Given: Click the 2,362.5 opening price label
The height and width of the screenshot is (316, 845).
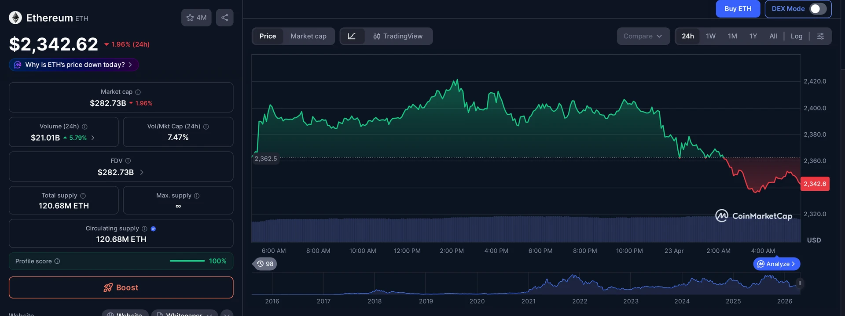Looking at the screenshot, I should (266, 159).
